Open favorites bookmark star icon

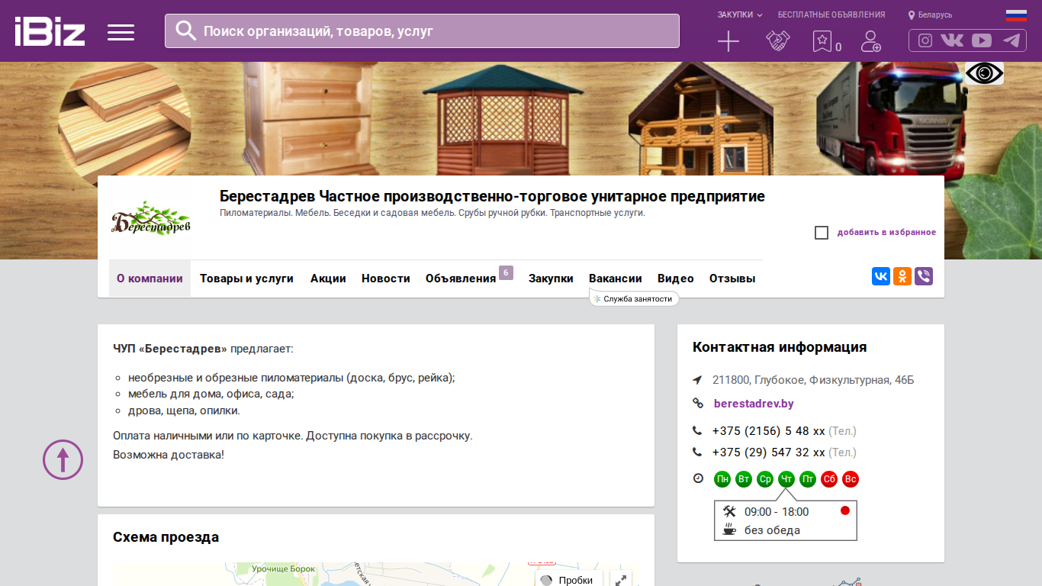822,41
